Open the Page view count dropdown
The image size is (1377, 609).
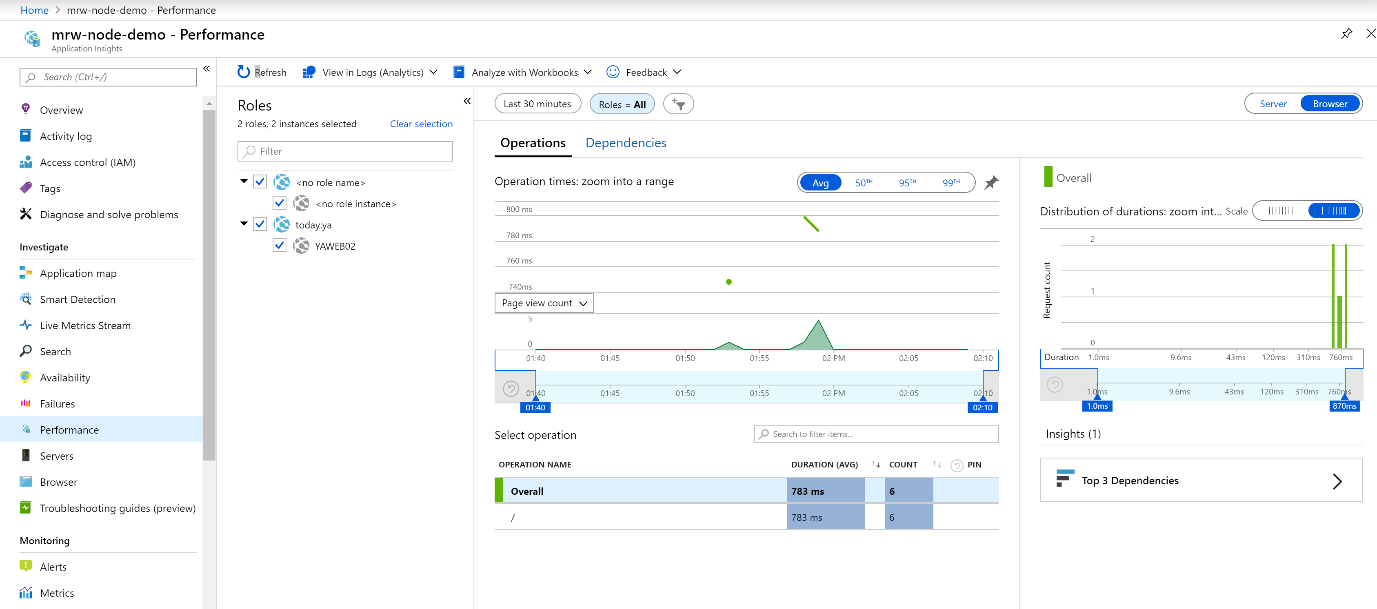pos(543,303)
